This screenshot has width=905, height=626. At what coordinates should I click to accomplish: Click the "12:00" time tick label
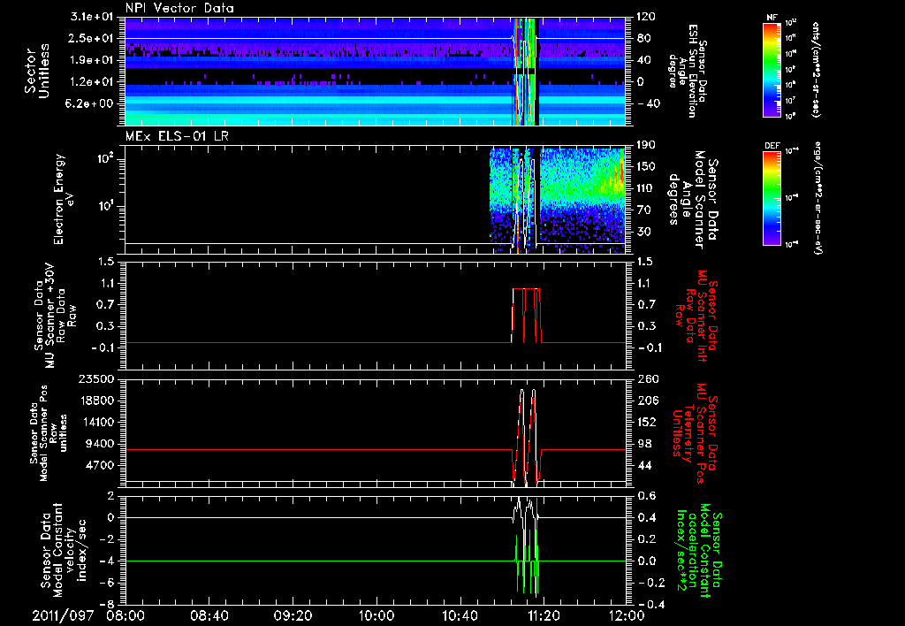627,615
